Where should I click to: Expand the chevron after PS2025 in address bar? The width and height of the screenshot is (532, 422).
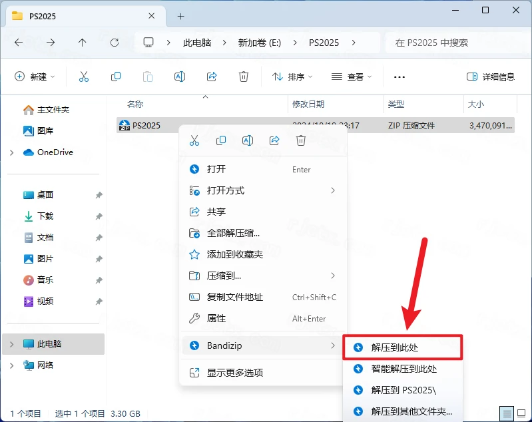tap(354, 43)
